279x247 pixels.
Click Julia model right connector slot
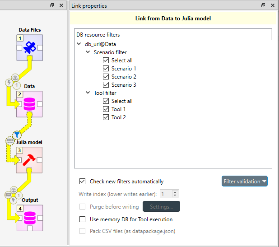pos(39,160)
